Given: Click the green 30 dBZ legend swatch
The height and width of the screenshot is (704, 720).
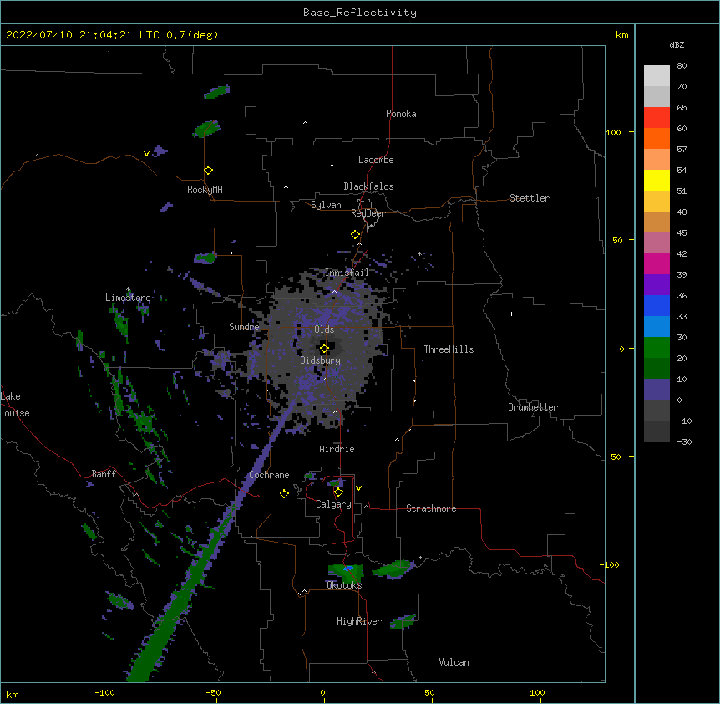Looking at the screenshot, I should (x=657, y=348).
